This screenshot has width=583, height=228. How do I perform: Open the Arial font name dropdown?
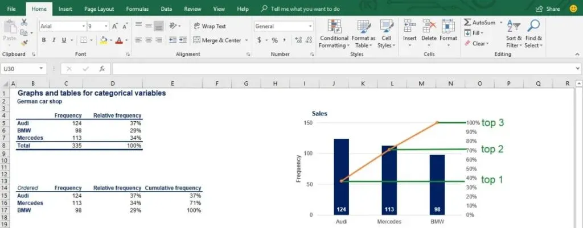coord(82,26)
